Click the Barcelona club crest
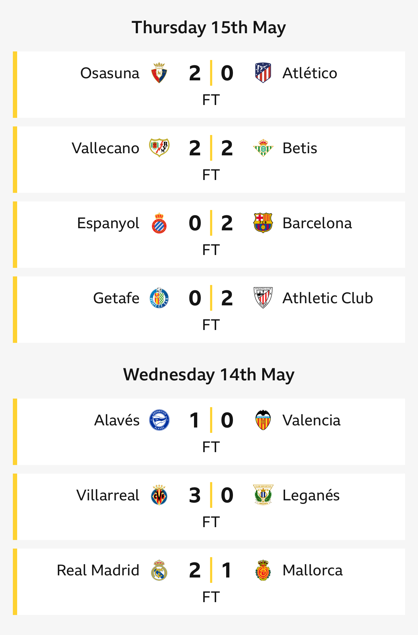 point(263,223)
